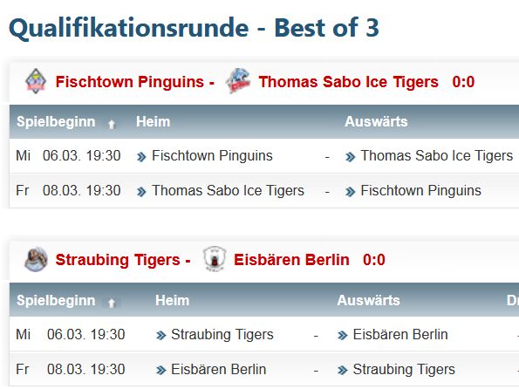Image resolution: width=519 pixels, height=389 pixels.
Task: Sort first table by Heim column
Action: [154, 121]
